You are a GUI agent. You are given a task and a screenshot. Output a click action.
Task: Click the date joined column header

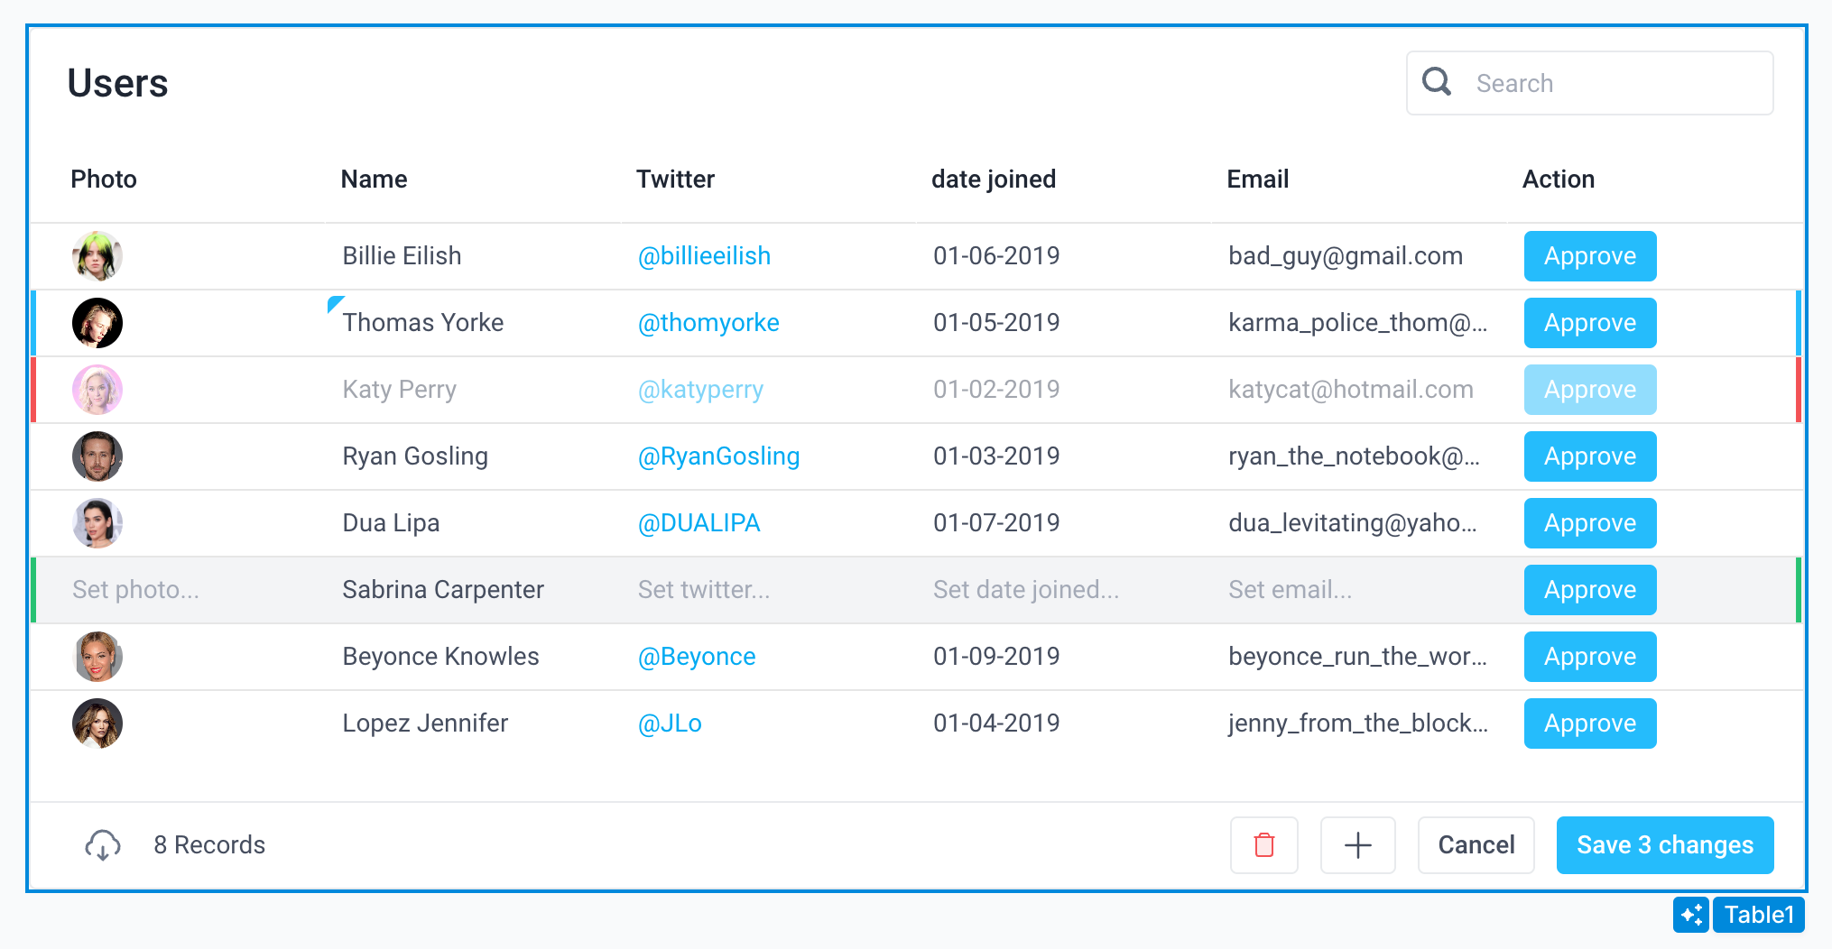click(993, 180)
